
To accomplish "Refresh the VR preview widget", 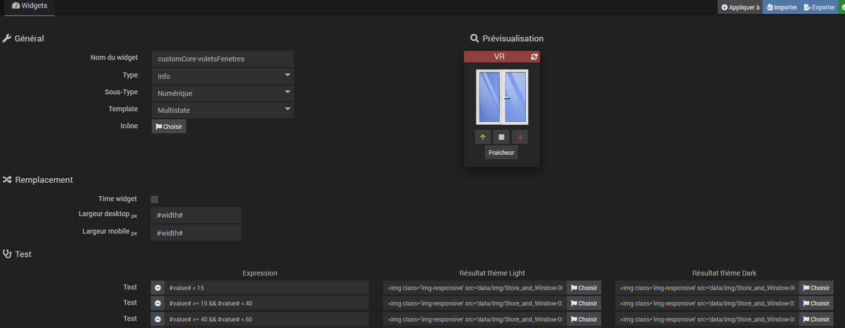I will (534, 57).
